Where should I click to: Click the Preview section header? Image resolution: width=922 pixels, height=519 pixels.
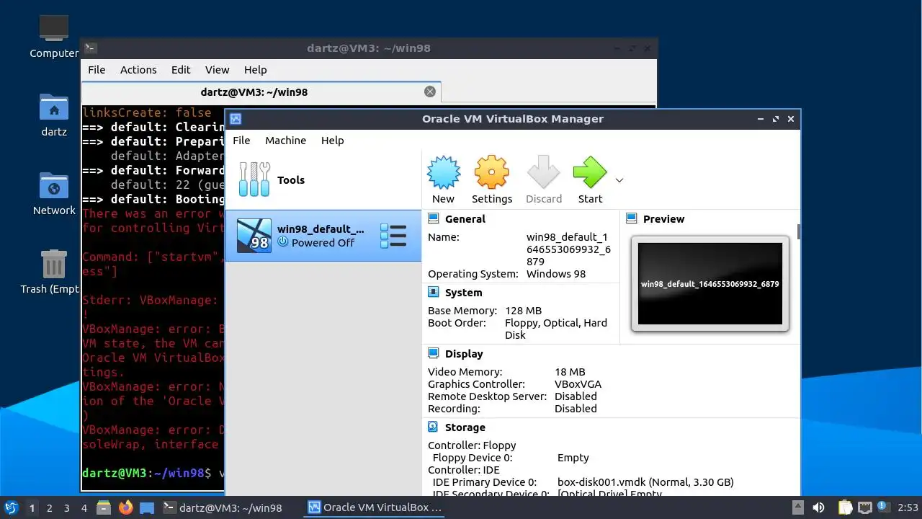(663, 219)
